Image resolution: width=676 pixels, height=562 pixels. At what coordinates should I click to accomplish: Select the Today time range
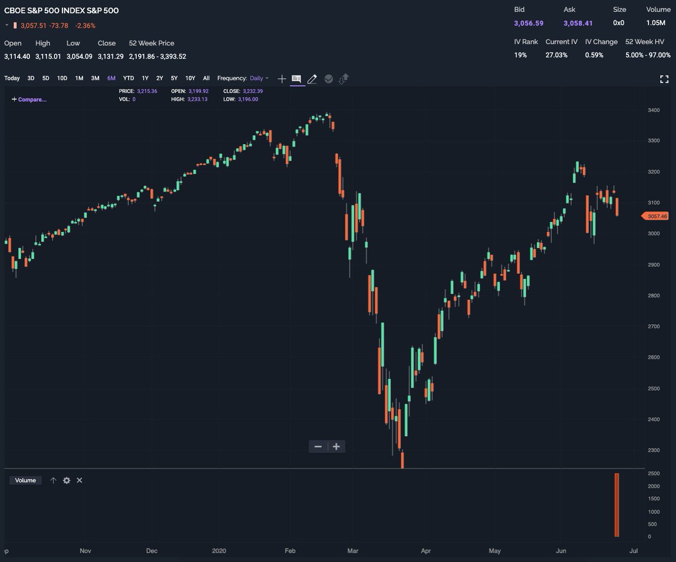[12, 78]
